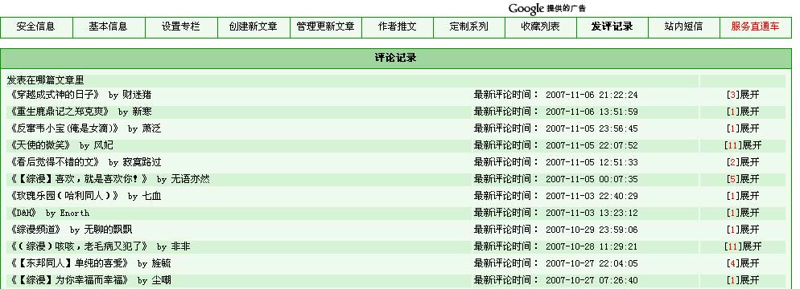800x289 pixels.
Task: Select the 站内短信 tab
Action: (x=683, y=26)
